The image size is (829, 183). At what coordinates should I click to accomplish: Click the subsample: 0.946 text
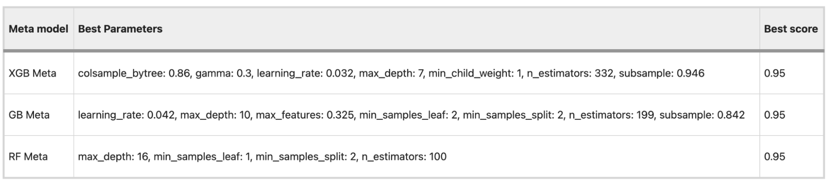pyautogui.click(x=662, y=74)
